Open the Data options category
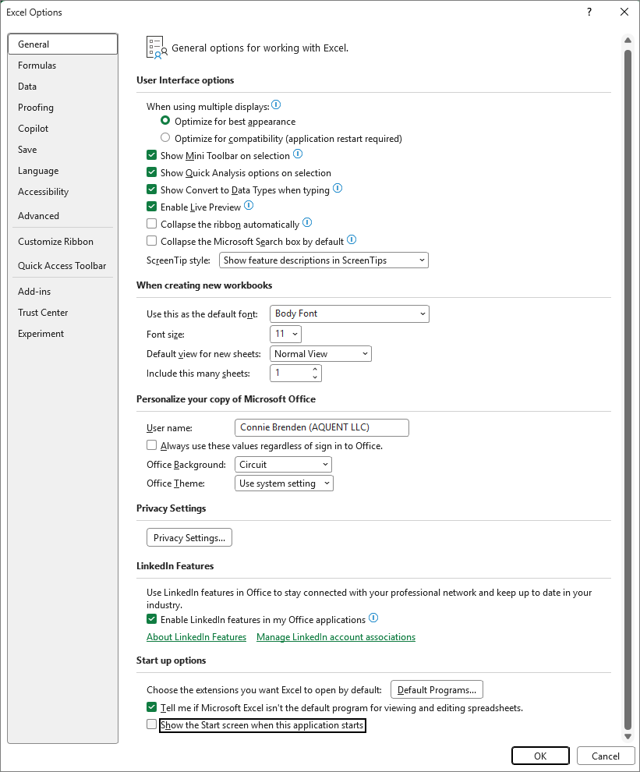Screen dimensions: 640x772 pos(63,86)
